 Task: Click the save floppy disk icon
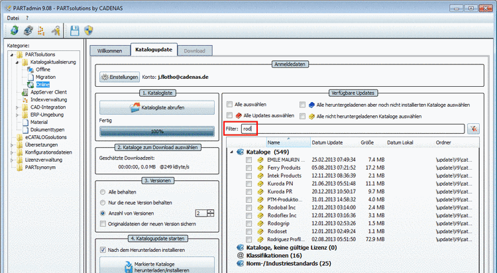click(74, 30)
